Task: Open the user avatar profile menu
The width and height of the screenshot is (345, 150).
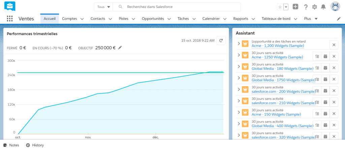Action: (335, 7)
